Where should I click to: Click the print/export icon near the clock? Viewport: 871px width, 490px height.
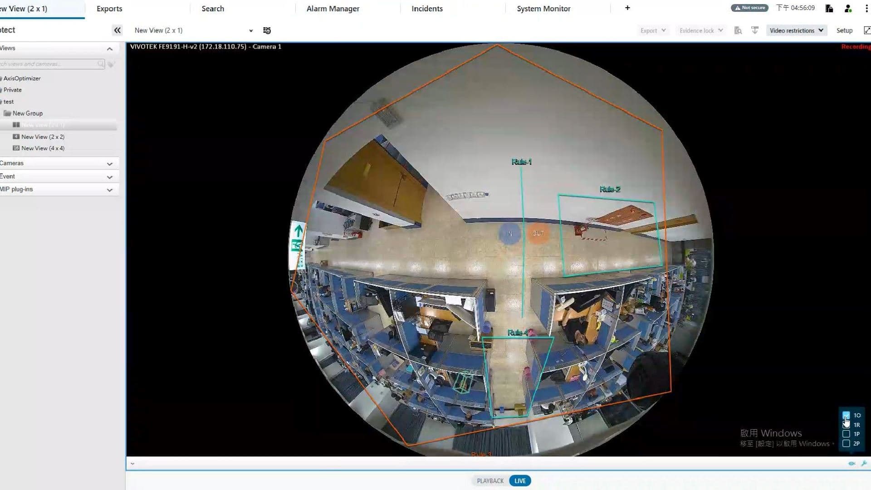pyautogui.click(x=829, y=8)
